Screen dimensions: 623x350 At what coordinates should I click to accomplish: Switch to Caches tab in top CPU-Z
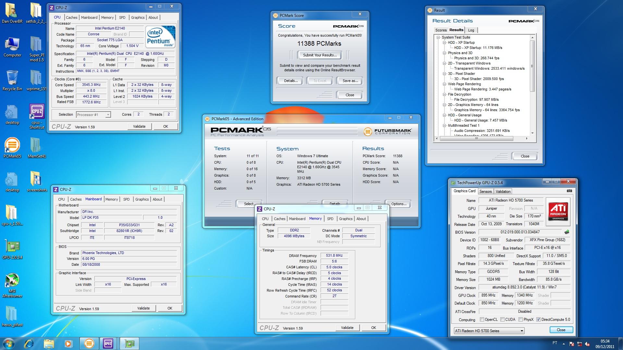tap(71, 17)
